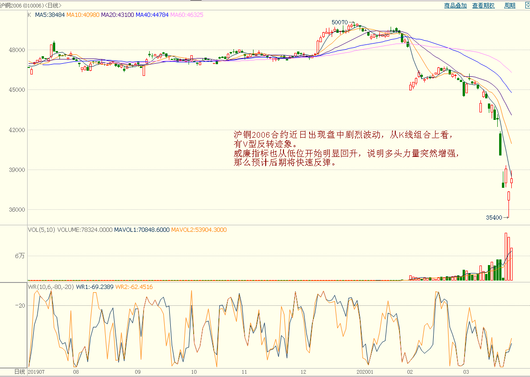The image size is (530, 377).
Task: Click the MA20:43100 moving average label
Action: pos(117,15)
